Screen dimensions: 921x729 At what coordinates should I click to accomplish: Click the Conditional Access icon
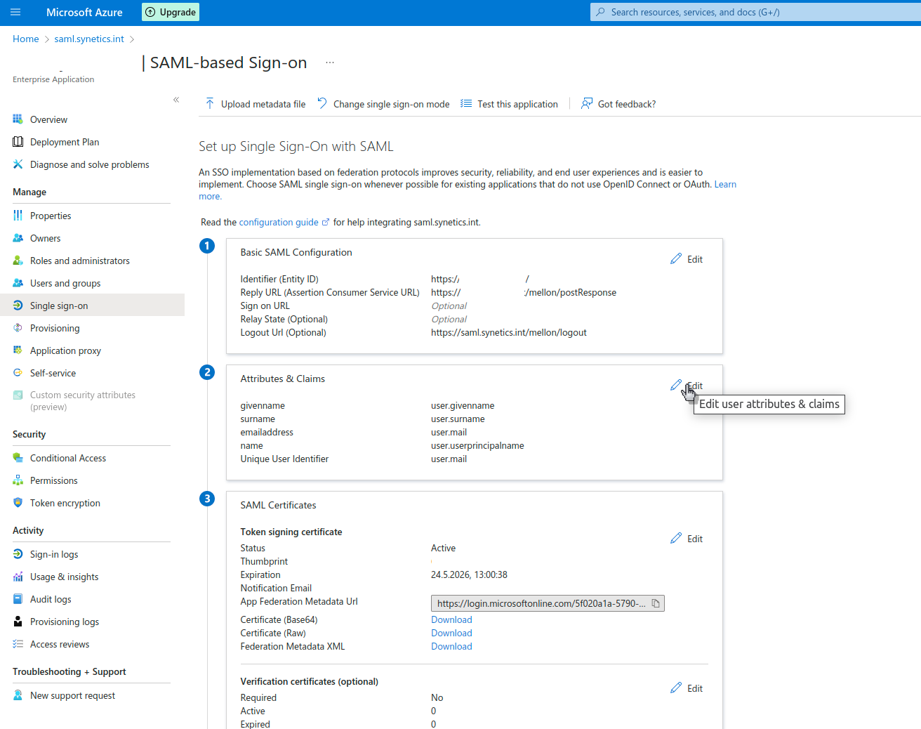point(18,458)
